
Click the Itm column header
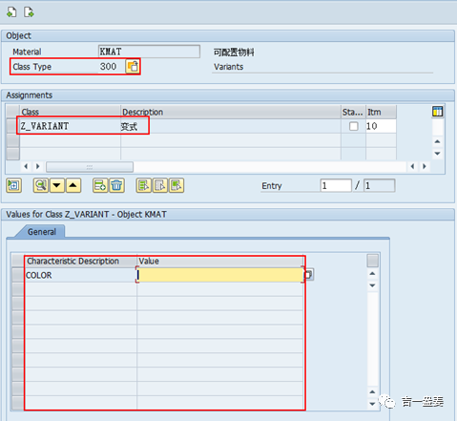pyautogui.click(x=381, y=112)
